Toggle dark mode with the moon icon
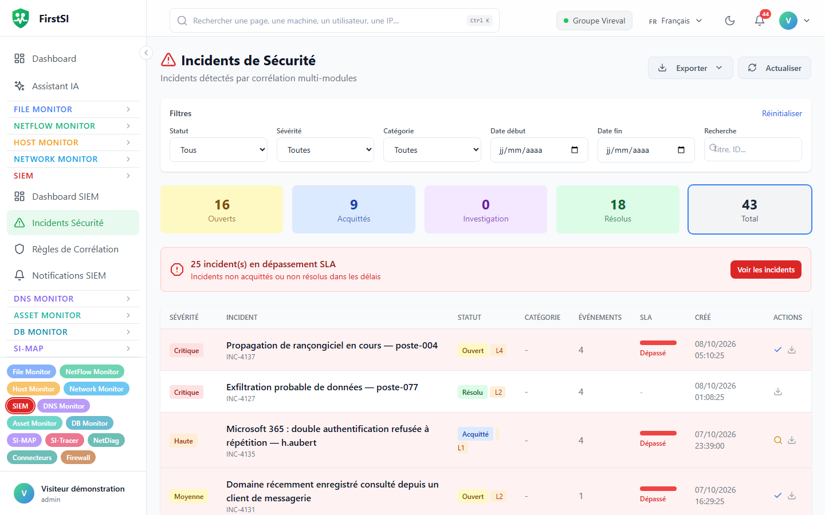825x515 pixels. [x=730, y=21]
